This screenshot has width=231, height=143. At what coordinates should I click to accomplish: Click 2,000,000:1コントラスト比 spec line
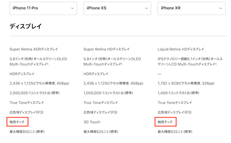coord(35,93)
